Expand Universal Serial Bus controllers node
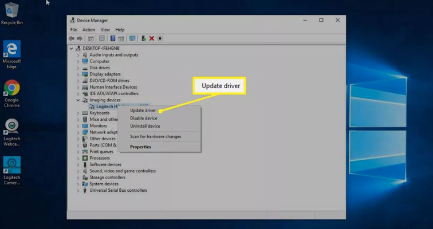Image resolution: width=433 pixels, height=229 pixels. pos(78,190)
